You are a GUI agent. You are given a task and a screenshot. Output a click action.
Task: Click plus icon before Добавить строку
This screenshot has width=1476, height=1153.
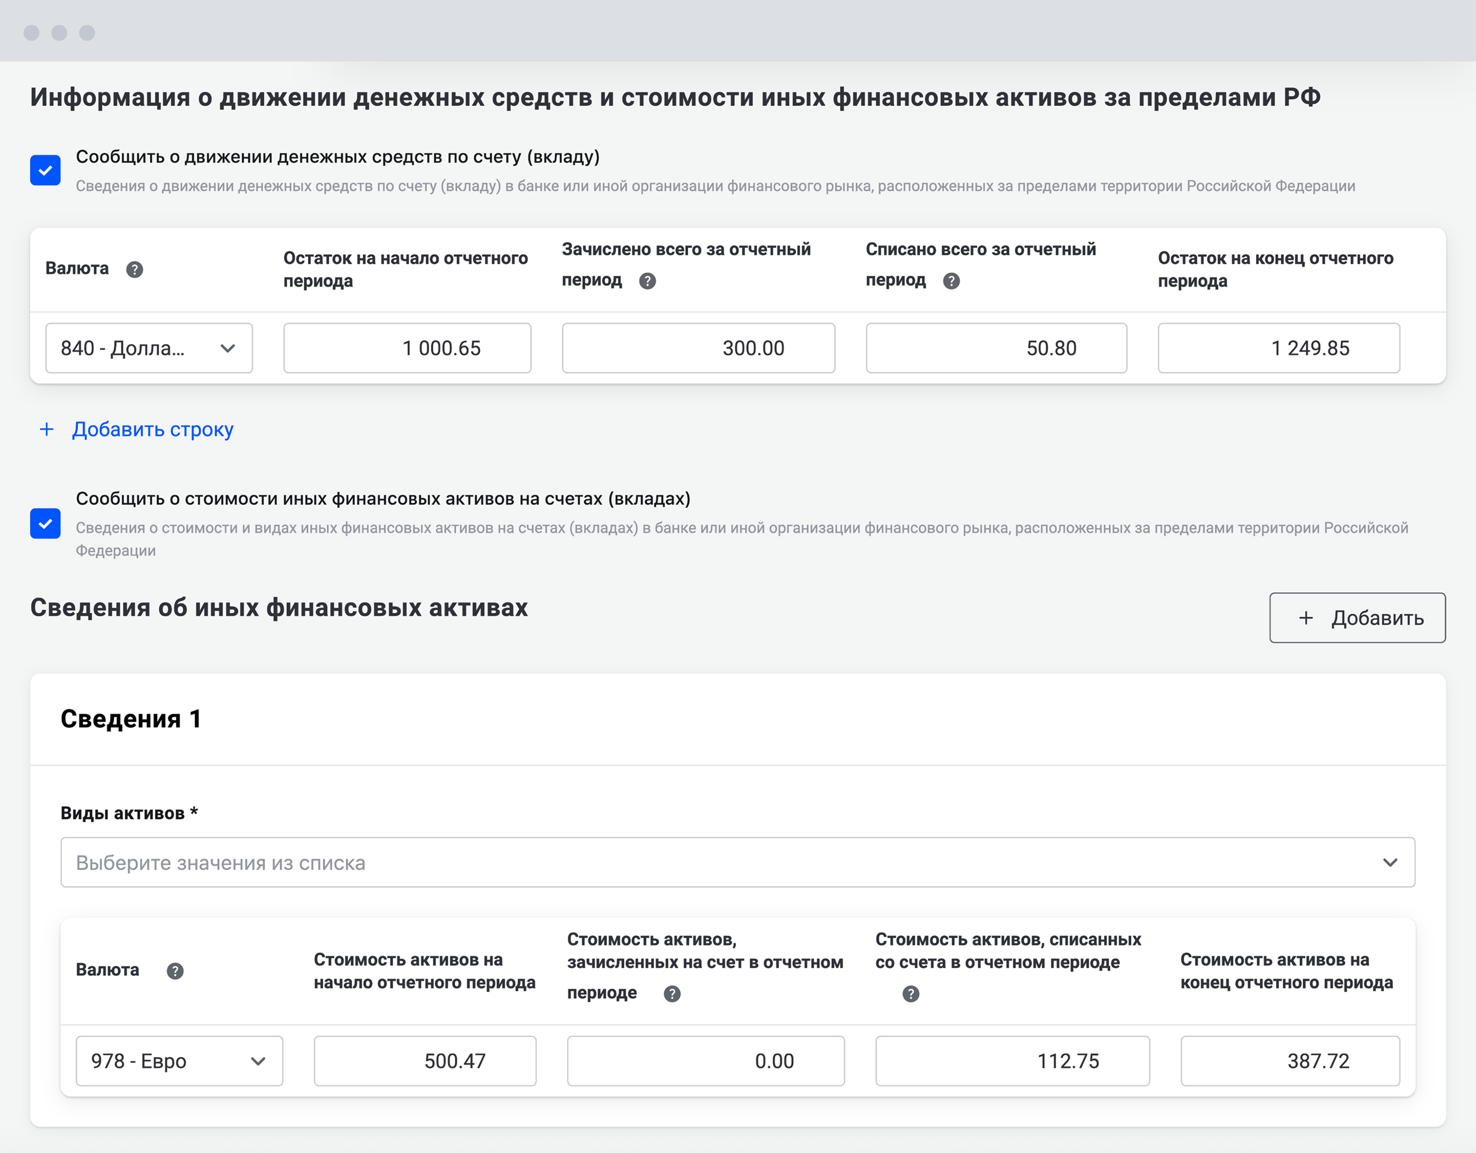(x=47, y=429)
